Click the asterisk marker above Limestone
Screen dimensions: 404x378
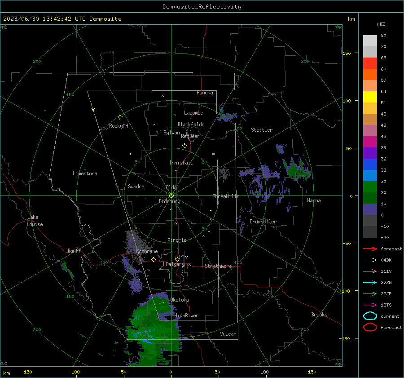(x=85, y=169)
